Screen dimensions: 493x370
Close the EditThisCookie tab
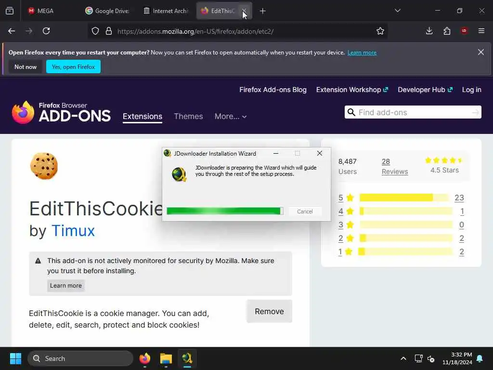244,11
